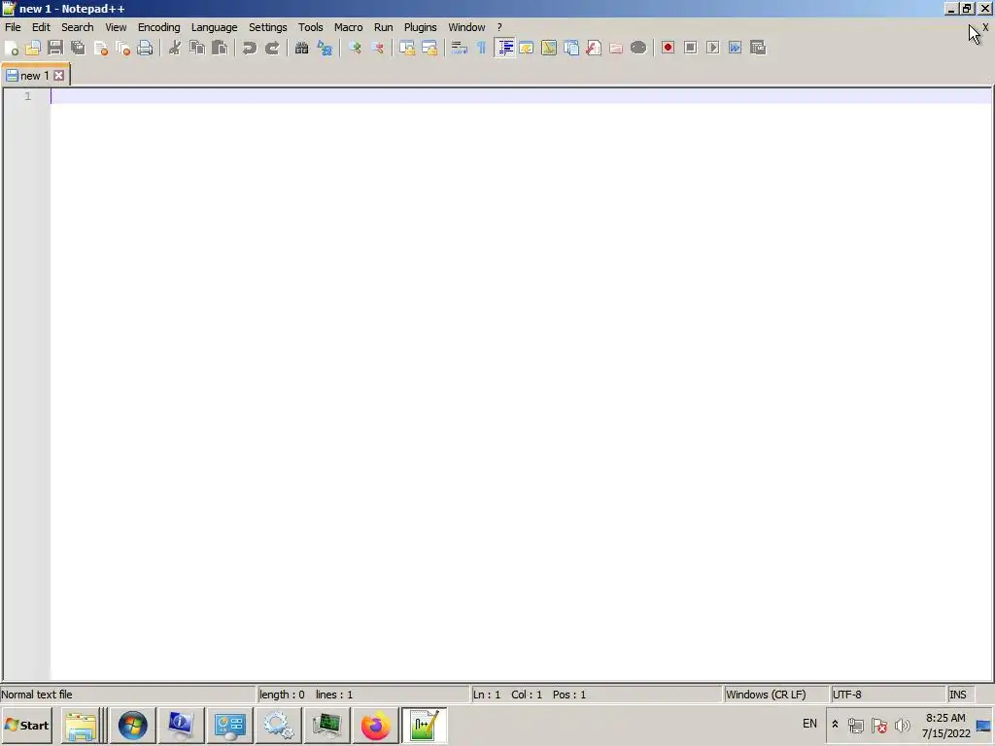995x746 pixels.
Task: Toggle the Document List icon
Action: [571, 49]
